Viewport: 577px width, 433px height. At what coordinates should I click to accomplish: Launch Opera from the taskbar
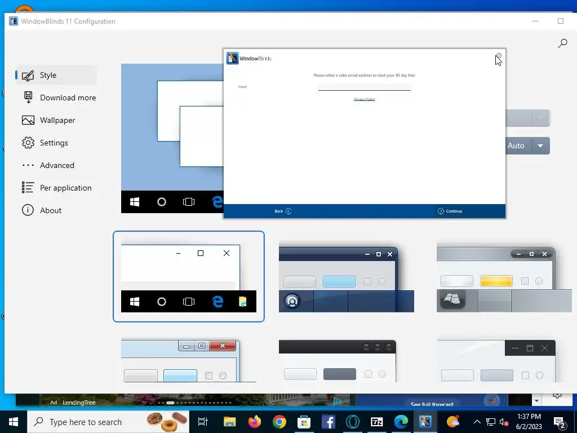coord(353,422)
